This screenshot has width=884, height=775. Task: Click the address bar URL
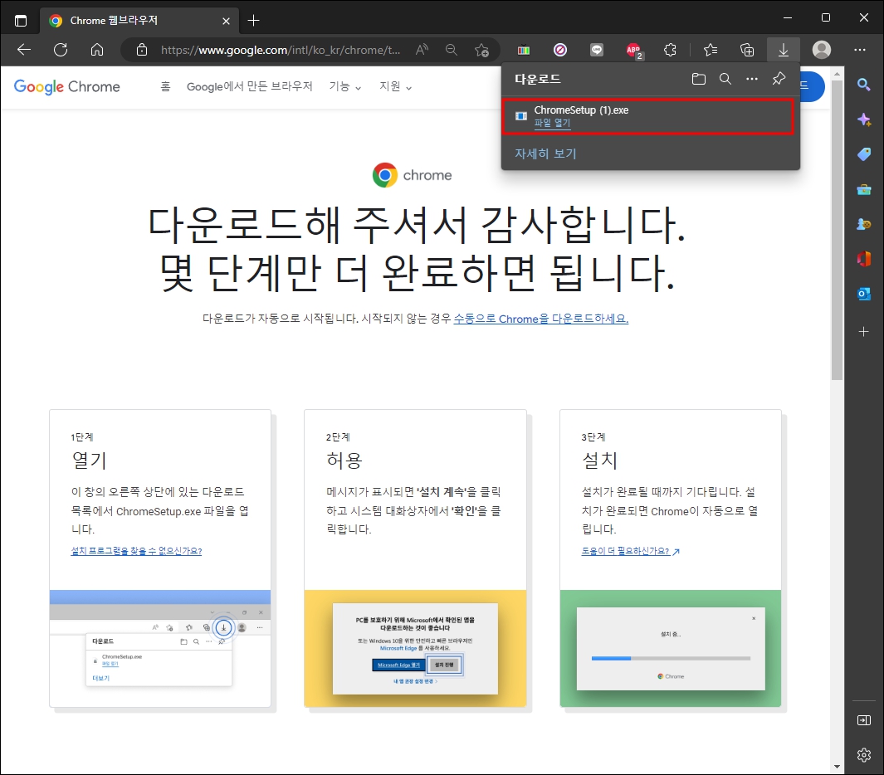281,50
